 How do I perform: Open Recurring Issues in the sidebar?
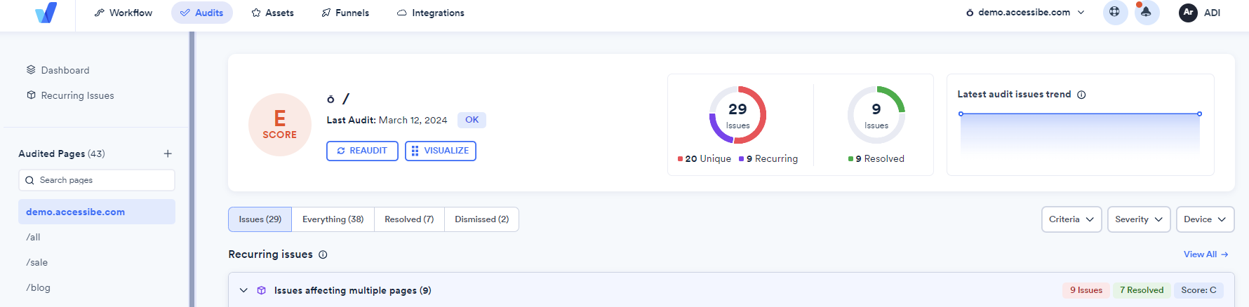point(70,95)
